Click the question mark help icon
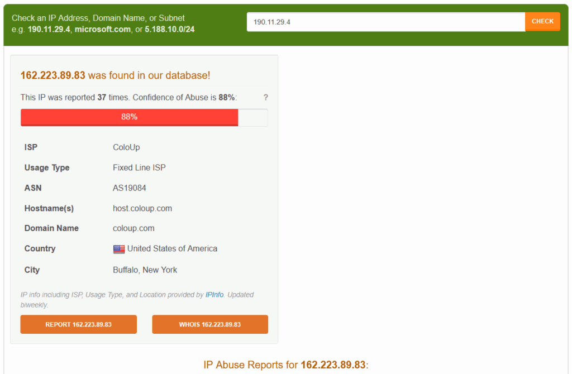Screen dimensions: 572x374 pos(266,97)
